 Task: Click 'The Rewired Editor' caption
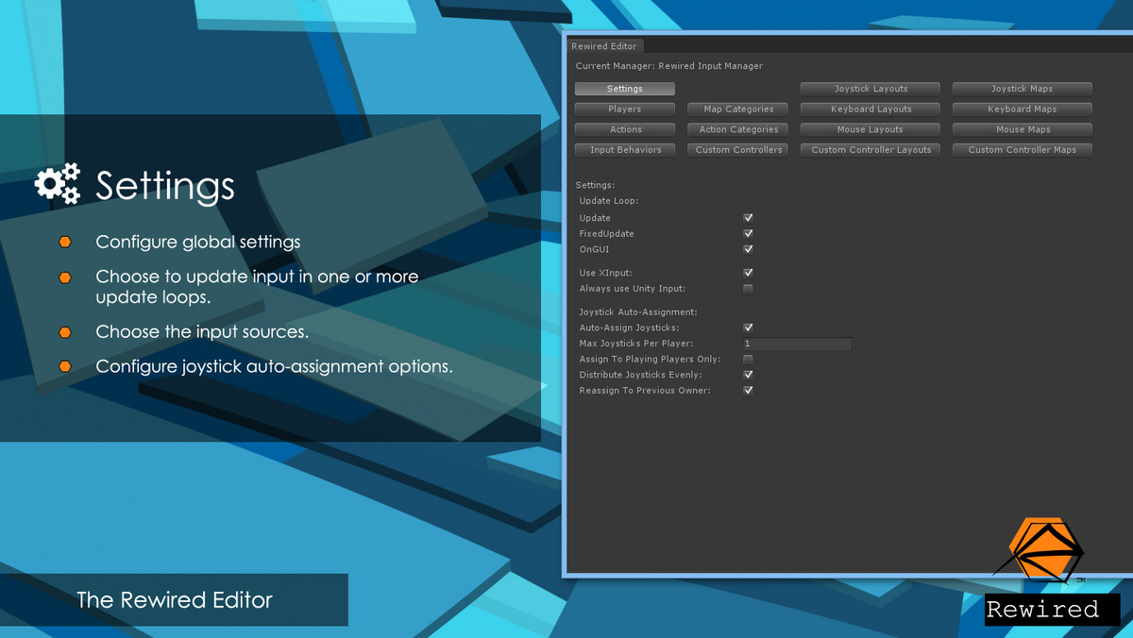click(175, 599)
